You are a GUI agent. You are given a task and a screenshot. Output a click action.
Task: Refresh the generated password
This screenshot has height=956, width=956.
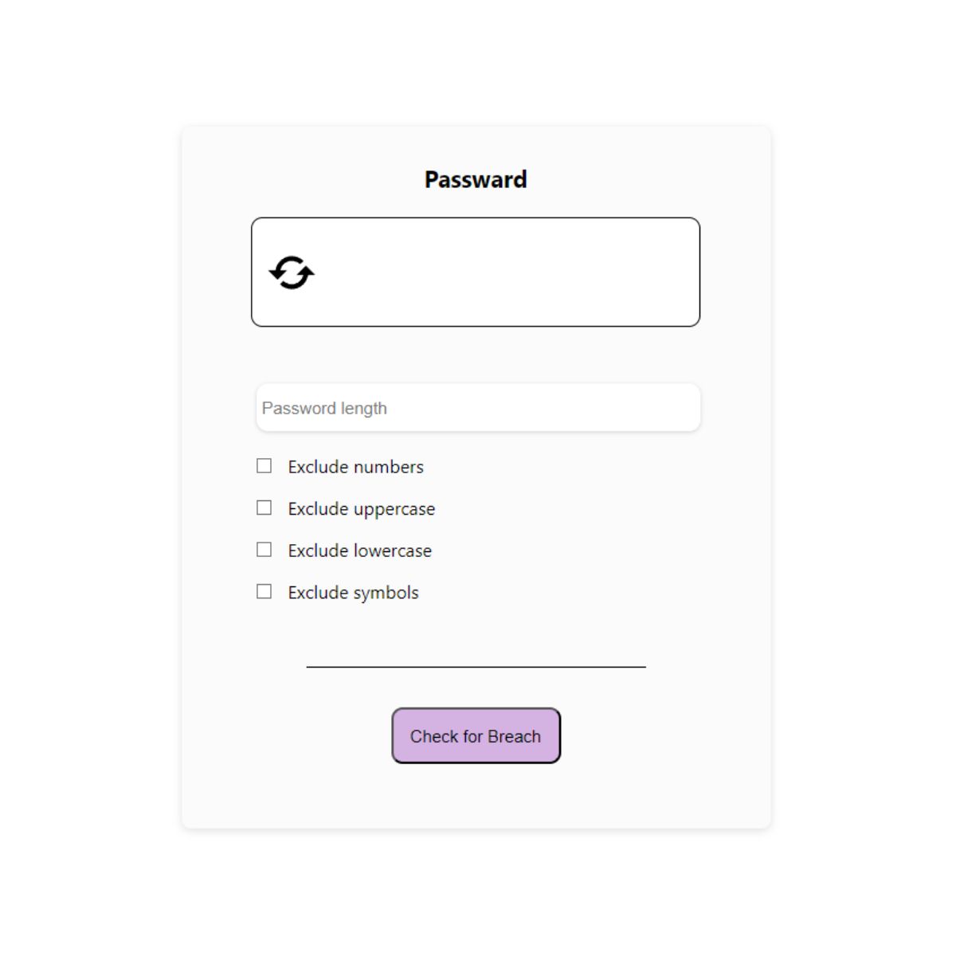click(x=292, y=272)
